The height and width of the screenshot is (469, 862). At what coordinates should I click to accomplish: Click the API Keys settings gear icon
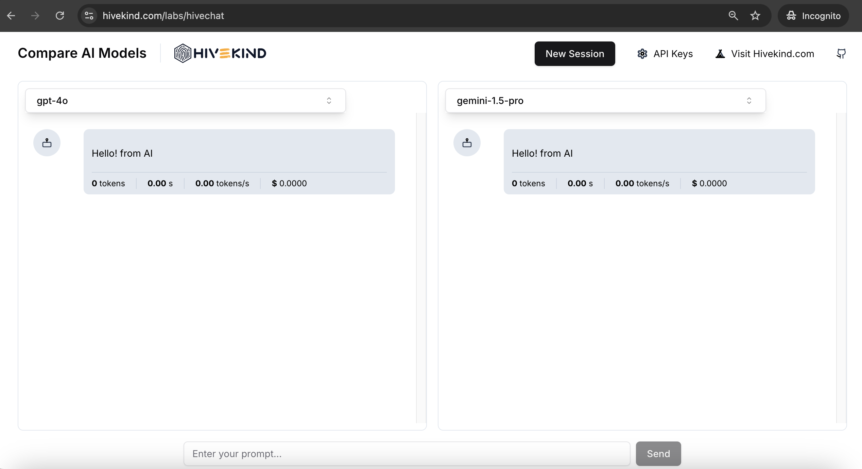(x=642, y=53)
